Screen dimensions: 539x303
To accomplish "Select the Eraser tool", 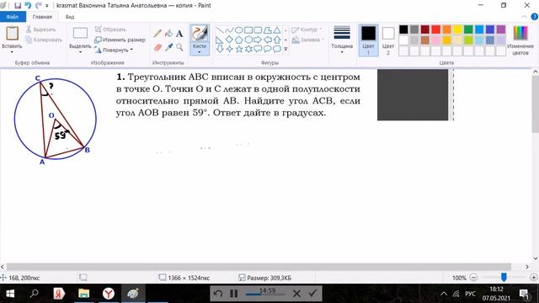I will pyautogui.click(x=157, y=47).
